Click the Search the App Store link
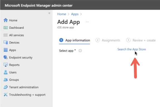This screenshot has width=160, height=107. [132, 49]
